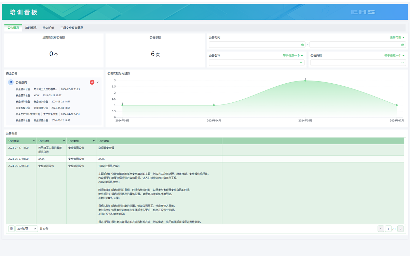Collapse the 公告条例 list chevron
This screenshot has height=256, width=410.
coord(98,82)
